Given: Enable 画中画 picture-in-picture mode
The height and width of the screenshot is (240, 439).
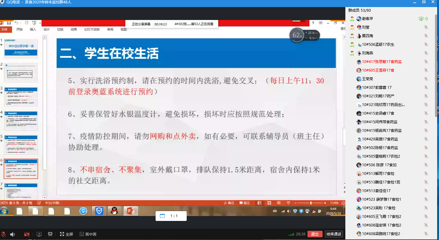Looking at the screenshot, I should [88, 234].
